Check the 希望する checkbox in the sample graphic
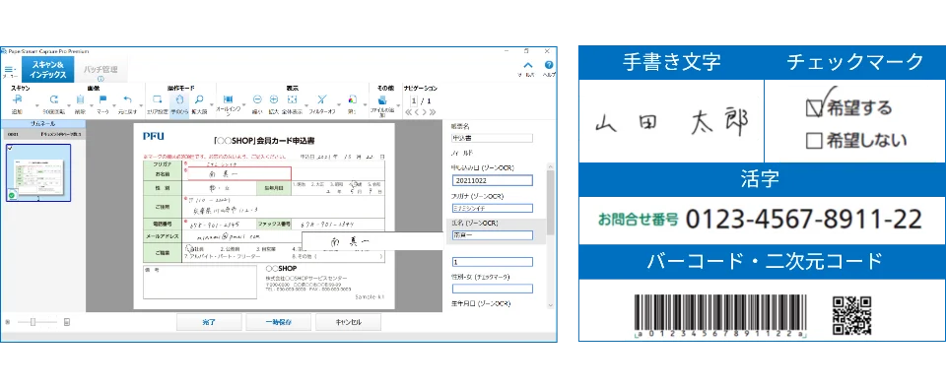The height and width of the screenshot is (389, 946). pos(814,108)
